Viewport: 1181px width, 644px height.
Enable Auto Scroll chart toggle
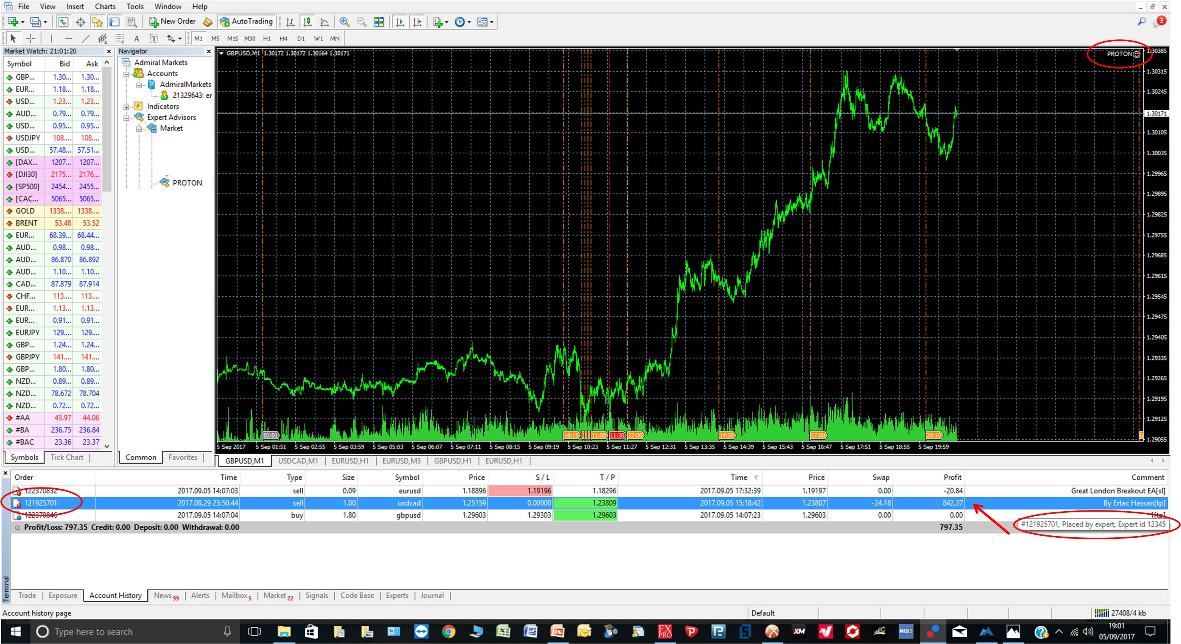tap(400, 21)
